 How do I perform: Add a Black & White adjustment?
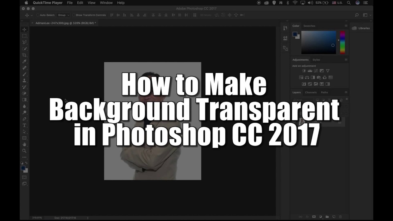[x=313, y=77]
